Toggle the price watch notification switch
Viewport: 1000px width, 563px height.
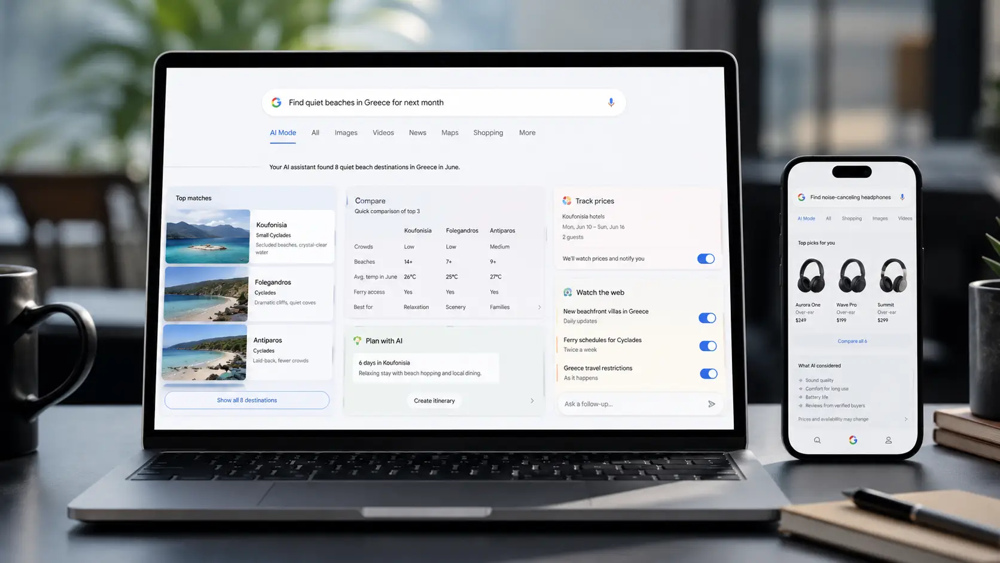[x=706, y=258]
